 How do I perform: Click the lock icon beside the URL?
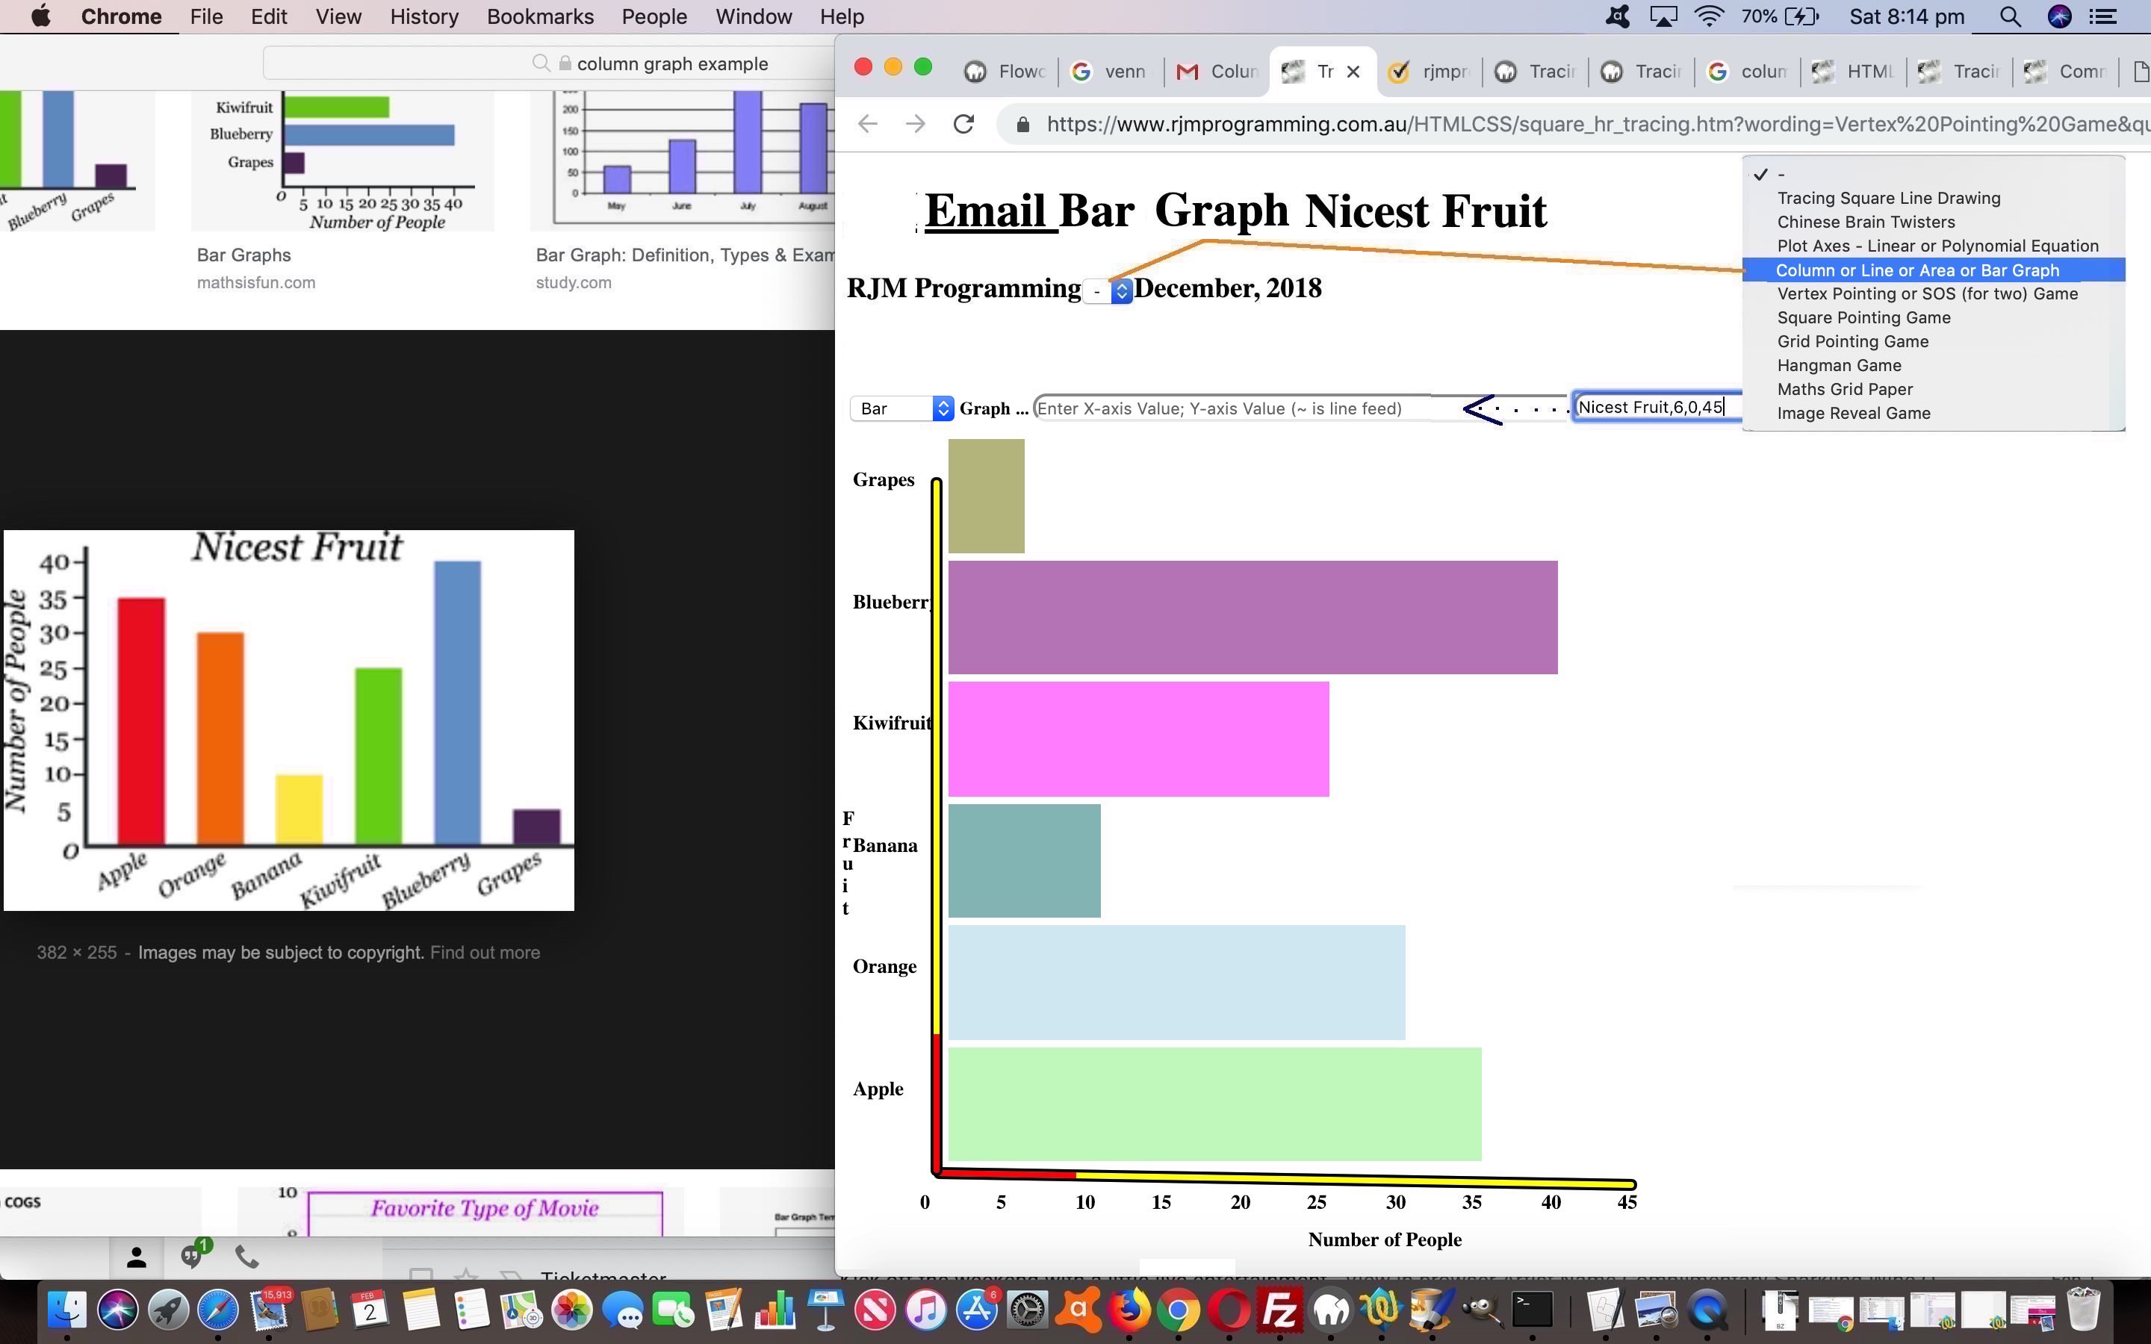pos(1023,125)
